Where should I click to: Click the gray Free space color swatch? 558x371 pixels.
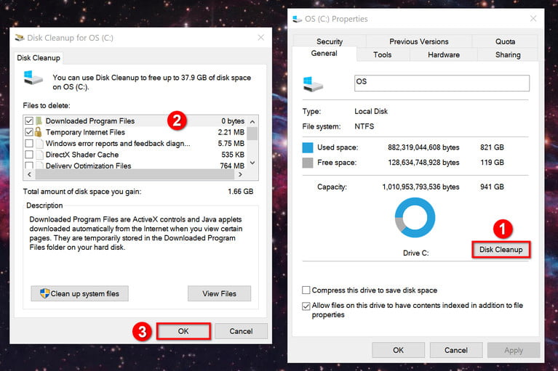click(x=308, y=163)
